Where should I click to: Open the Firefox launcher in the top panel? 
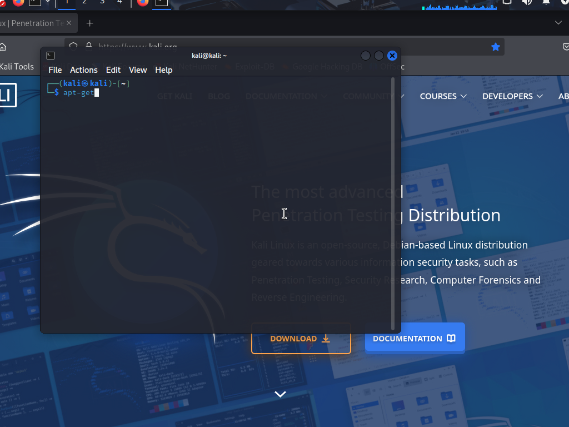(x=18, y=2)
